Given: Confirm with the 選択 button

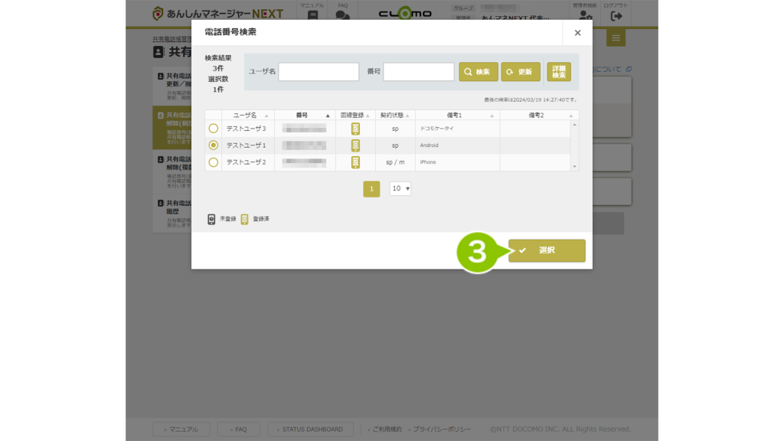Looking at the screenshot, I should pyautogui.click(x=547, y=250).
